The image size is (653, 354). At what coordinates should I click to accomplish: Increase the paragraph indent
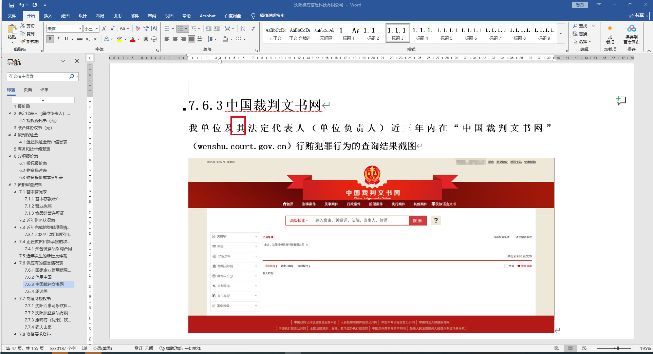click(217, 28)
